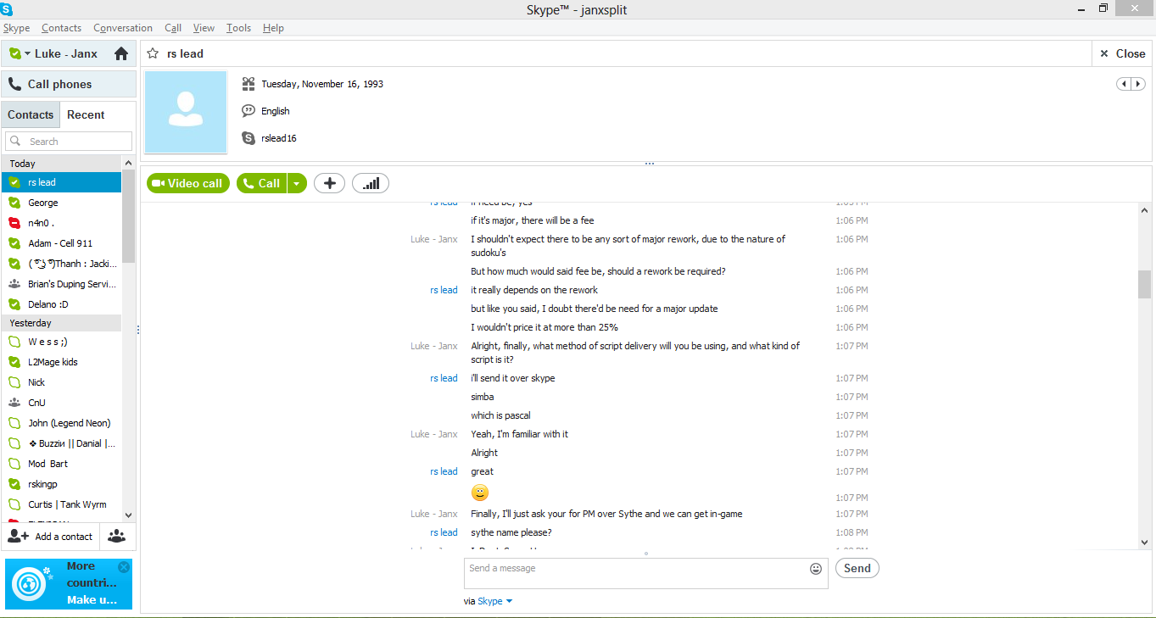The height and width of the screenshot is (618, 1156).
Task: Expand the Call button dropdown arrow
Action: [296, 183]
